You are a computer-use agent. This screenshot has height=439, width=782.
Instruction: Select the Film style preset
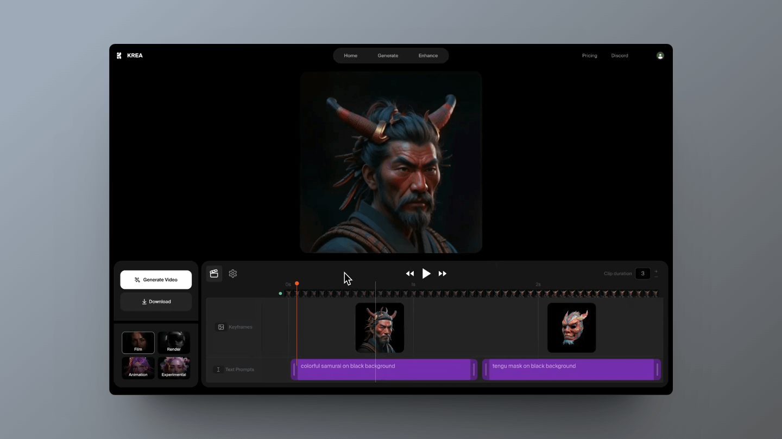[138, 343]
